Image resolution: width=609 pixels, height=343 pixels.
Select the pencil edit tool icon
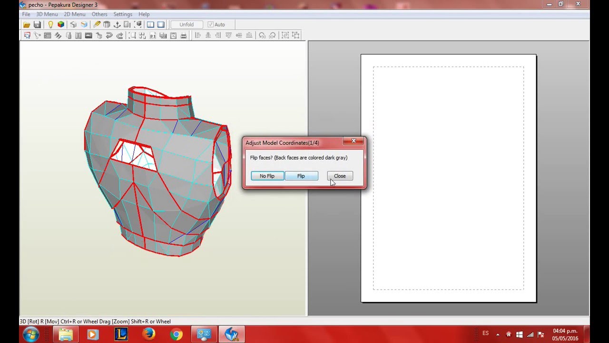click(97, 24)
